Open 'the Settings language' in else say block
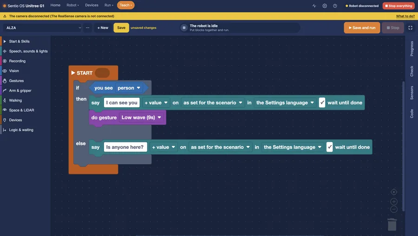This screenshot has height=236, width=418. pos(293,147)
